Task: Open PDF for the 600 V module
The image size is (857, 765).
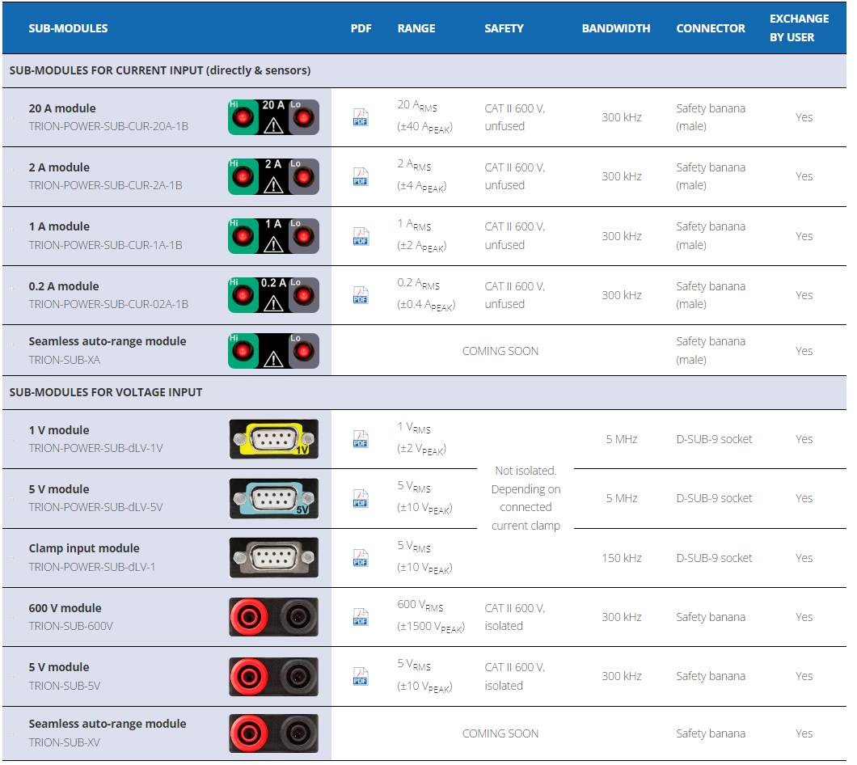Action: click(361, 617)
